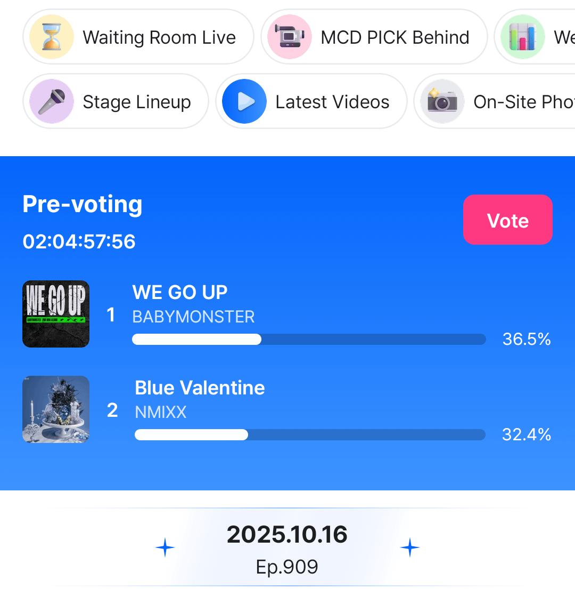Open WE GO UP album cover
Screen dimensions: 575x613
coord(56,314)
